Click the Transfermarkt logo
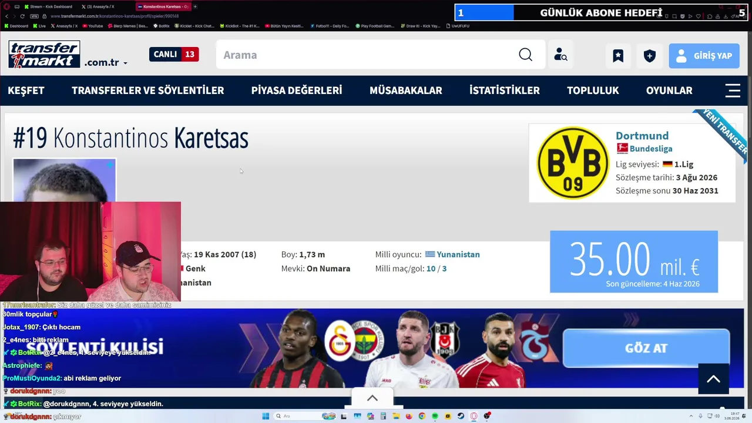752x423 pixels. pyautogui.click(x=44, y=54)
